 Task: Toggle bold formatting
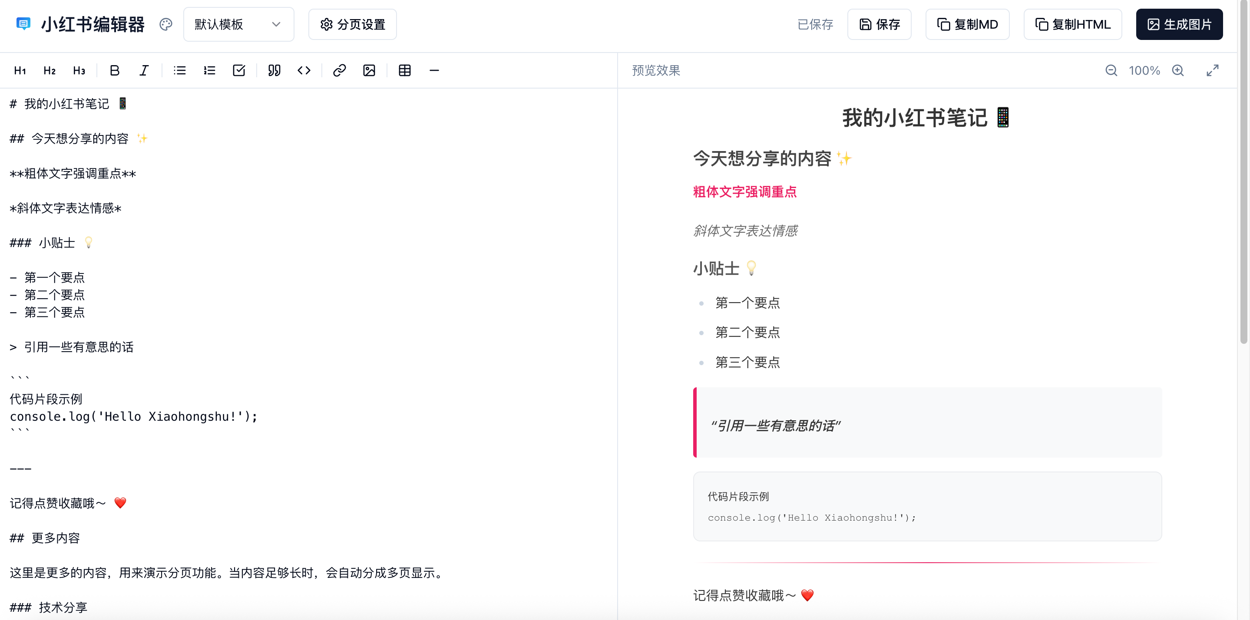coord(115,71)
